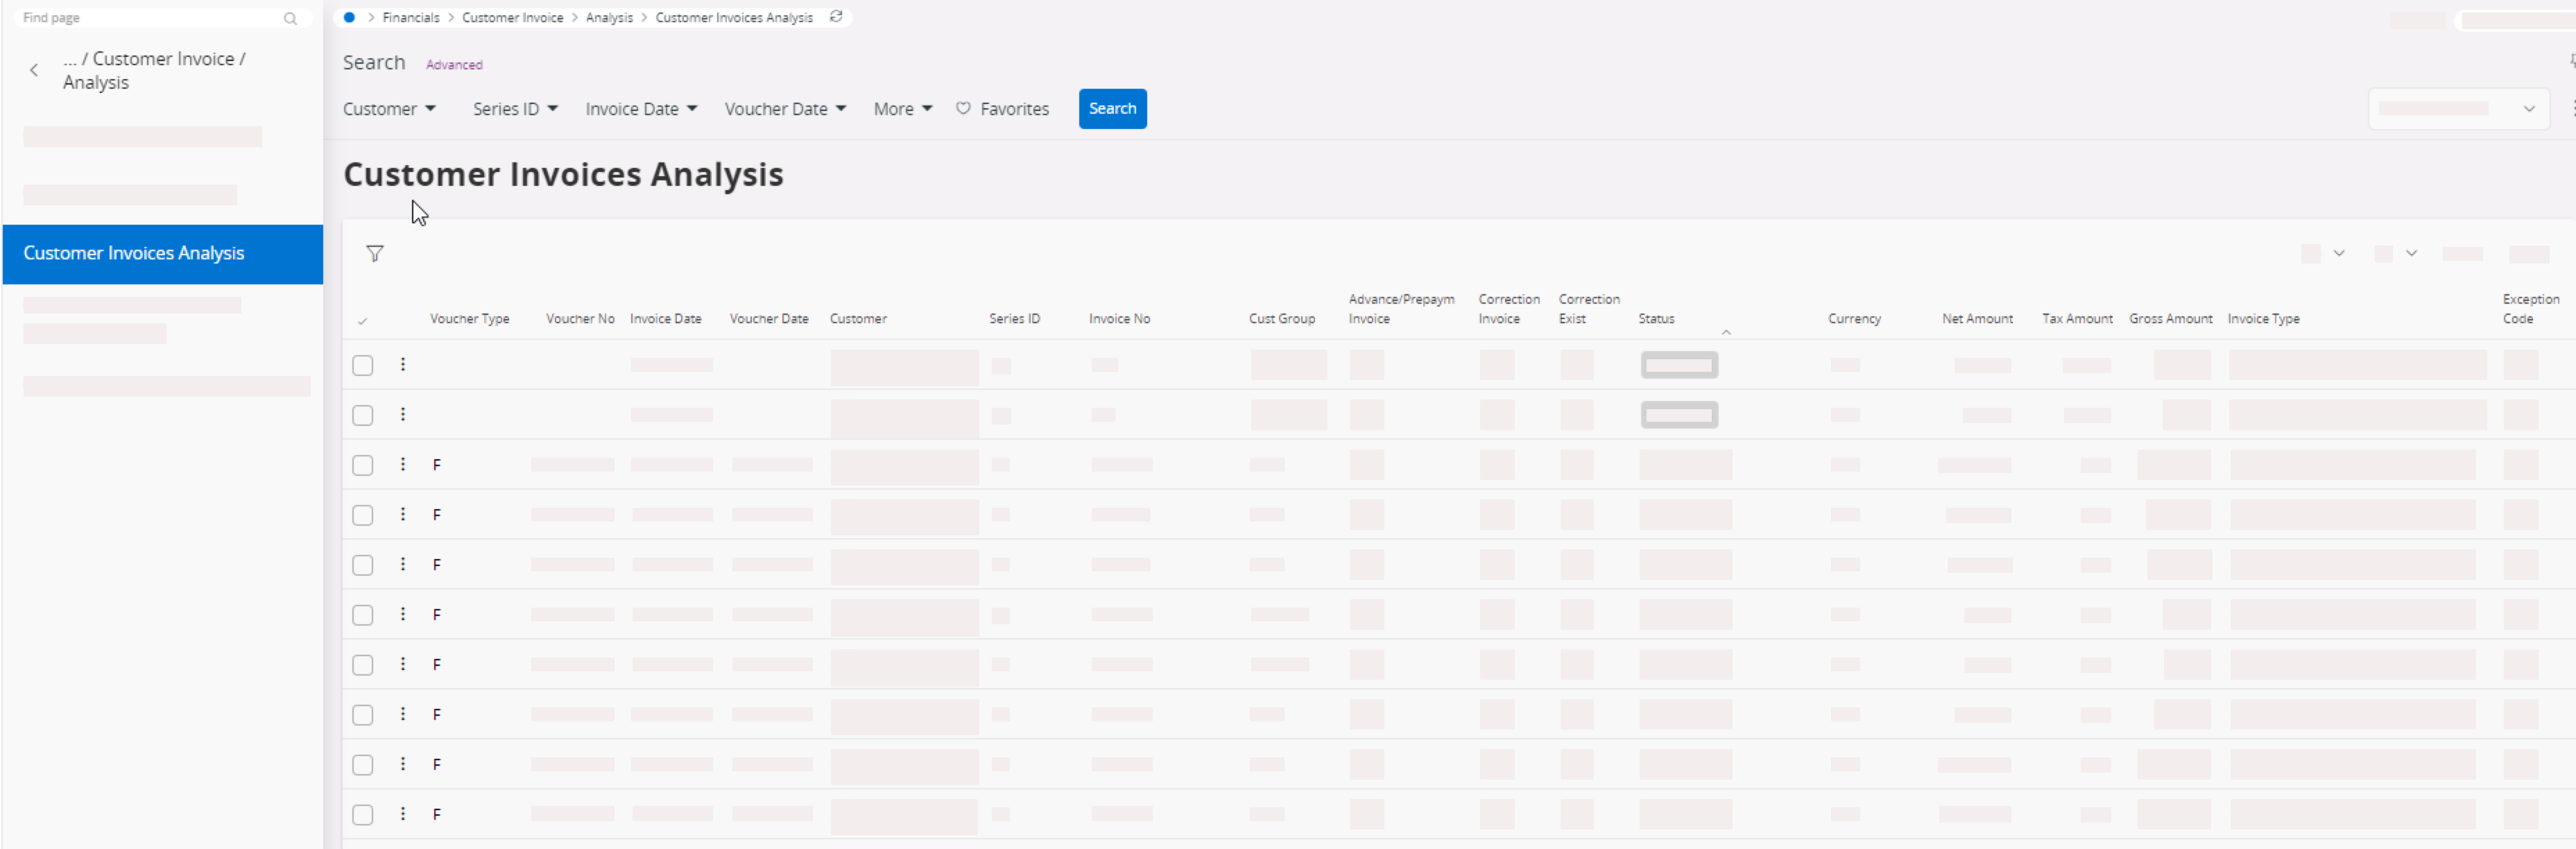Toggle the select-all header checkmark
This screenshot has height=849, width=2576.
(362, 321)
